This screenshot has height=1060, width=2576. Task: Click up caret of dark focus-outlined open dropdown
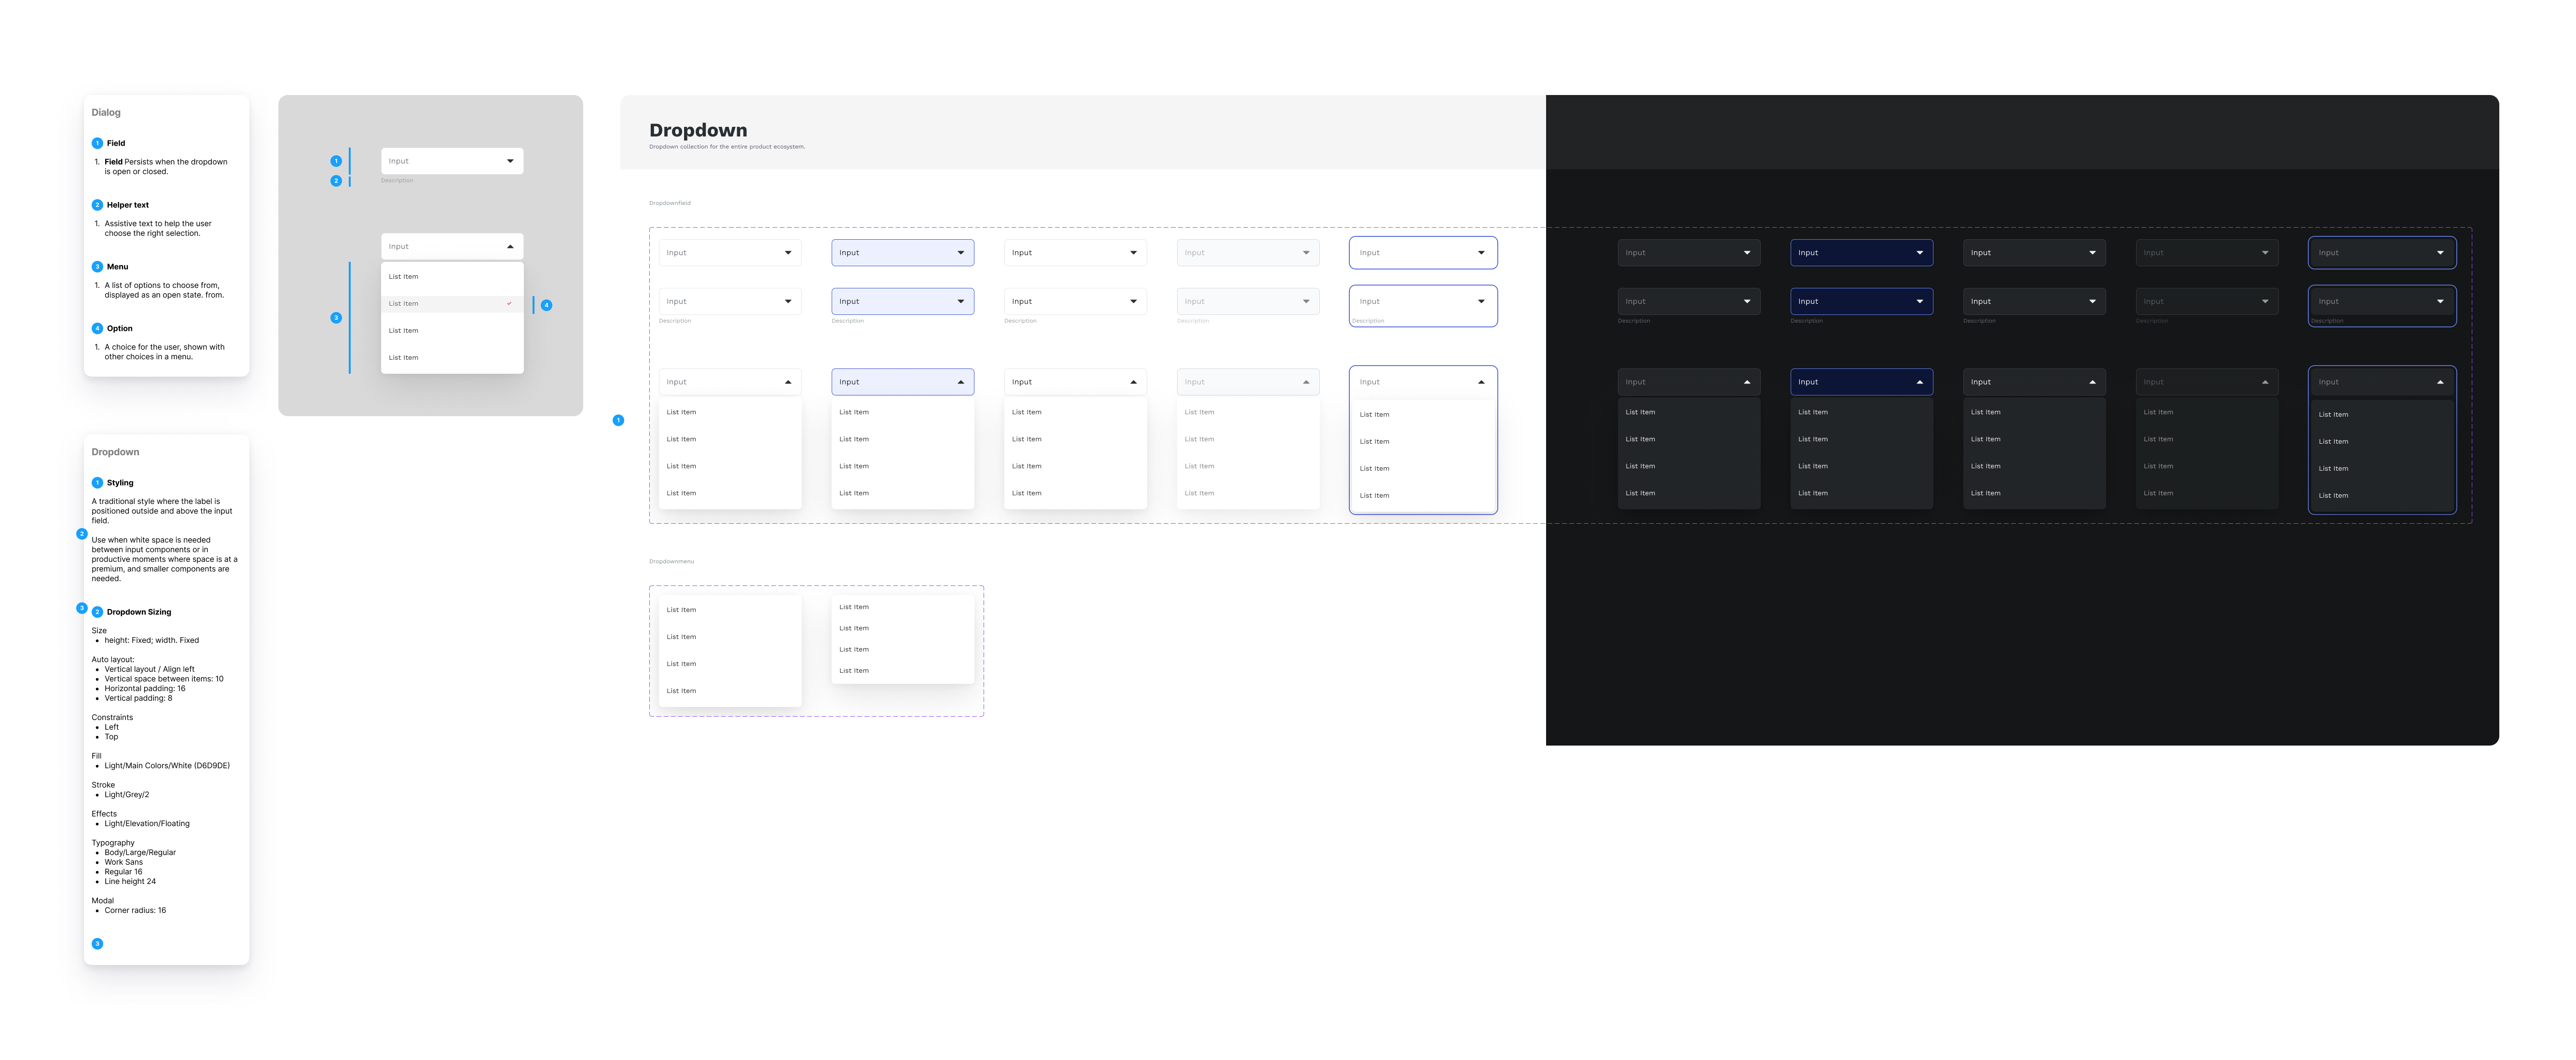point(2440,382)
